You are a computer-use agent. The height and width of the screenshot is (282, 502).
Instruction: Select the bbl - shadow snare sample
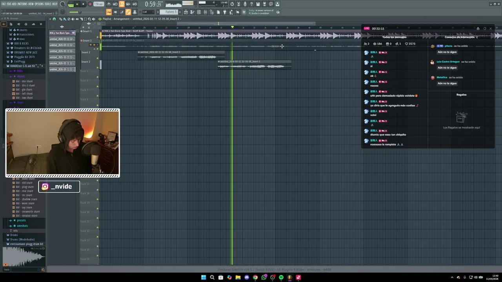click(x=27, y=199)
